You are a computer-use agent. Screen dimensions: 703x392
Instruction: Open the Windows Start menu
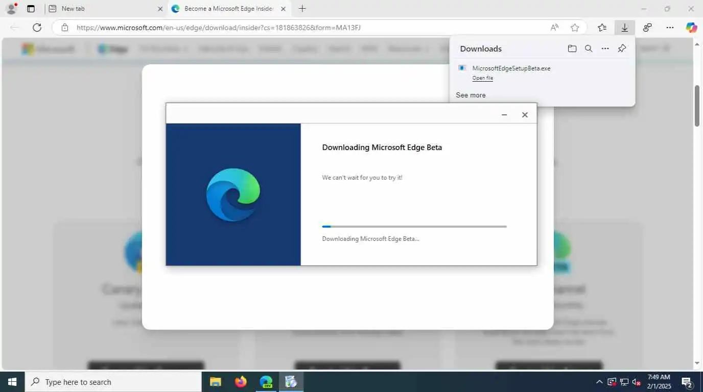click(x=12, y=382)
